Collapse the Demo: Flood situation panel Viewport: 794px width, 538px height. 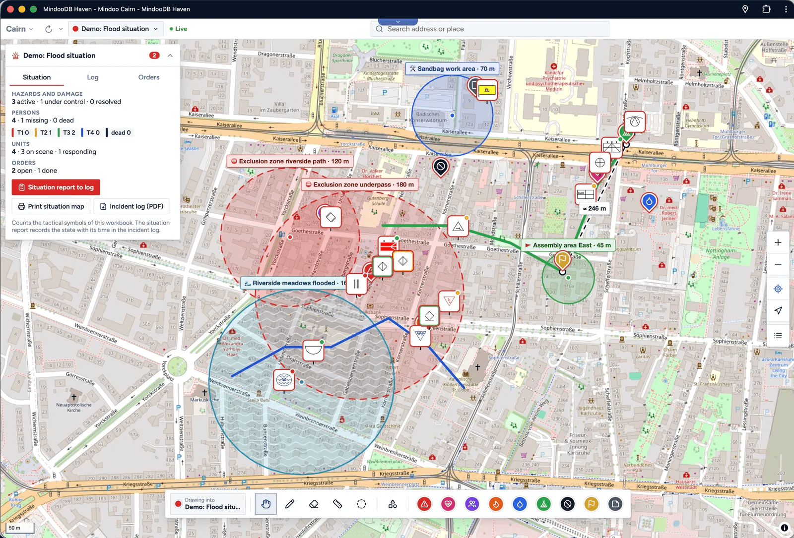click(x=170, y=56)
